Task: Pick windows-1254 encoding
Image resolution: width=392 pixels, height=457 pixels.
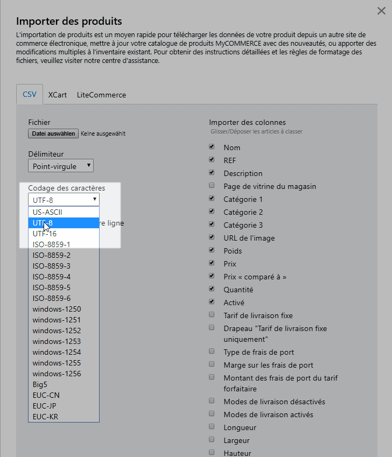Action: [64, 353]
